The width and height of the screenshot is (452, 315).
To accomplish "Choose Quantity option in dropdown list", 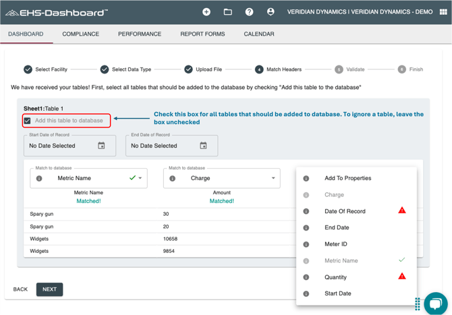I will tap(335, 277).
